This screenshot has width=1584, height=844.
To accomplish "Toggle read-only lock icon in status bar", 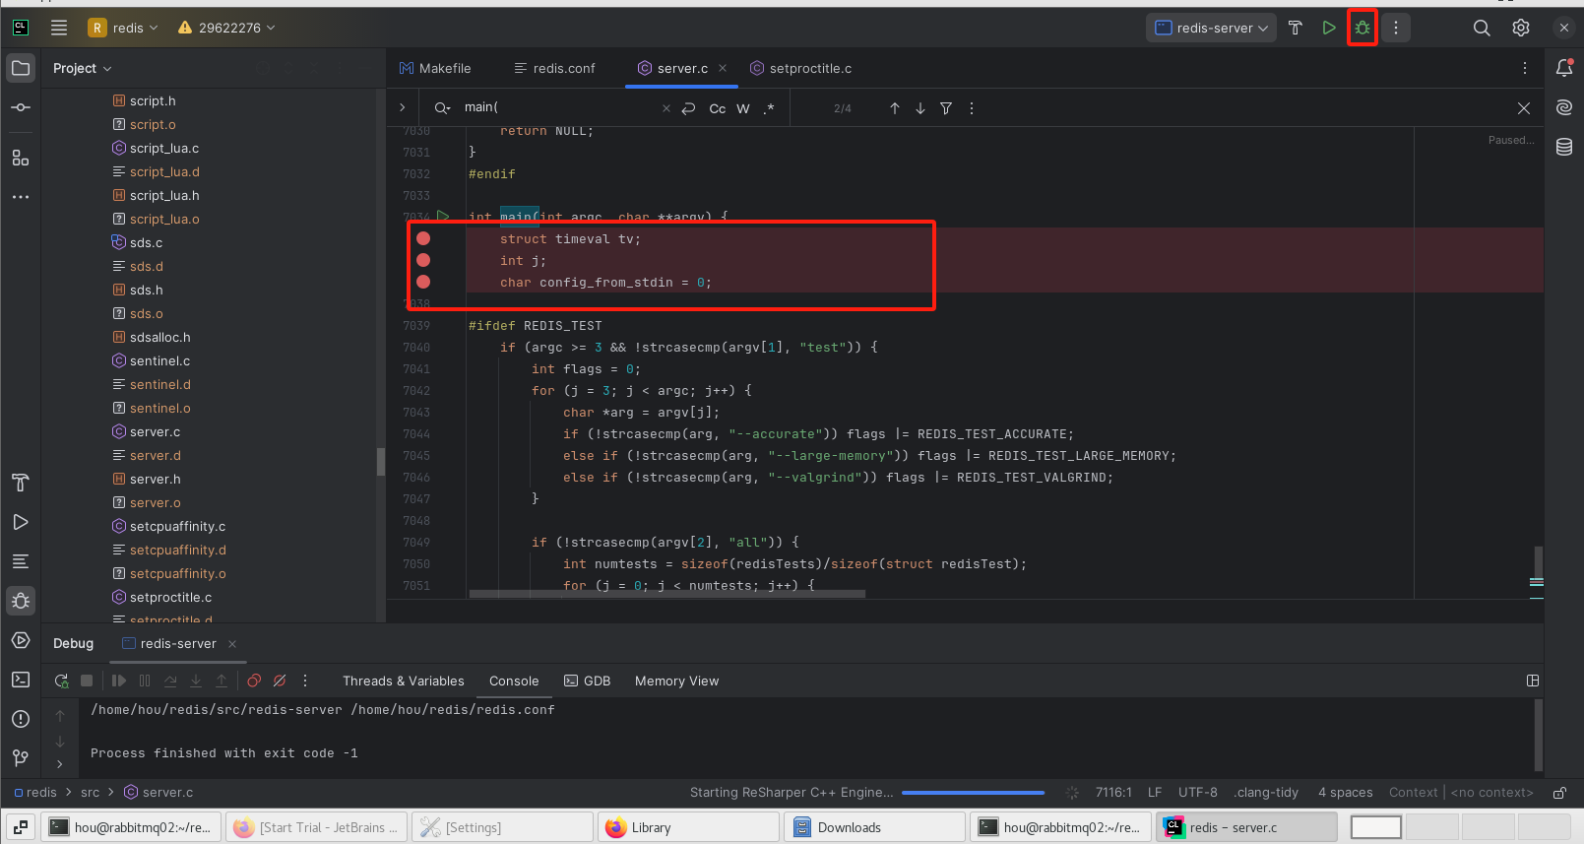I will coord(1559,793).
